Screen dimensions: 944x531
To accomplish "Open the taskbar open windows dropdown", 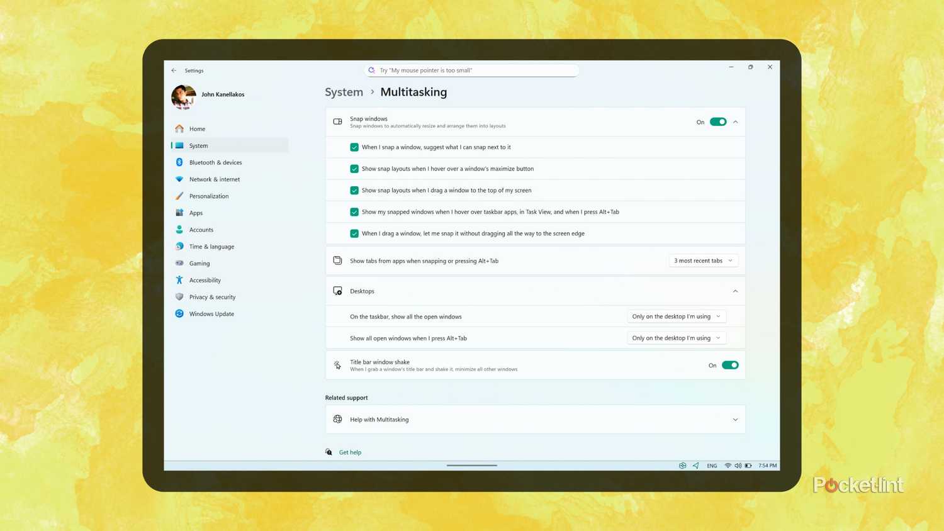I will 676,316.
